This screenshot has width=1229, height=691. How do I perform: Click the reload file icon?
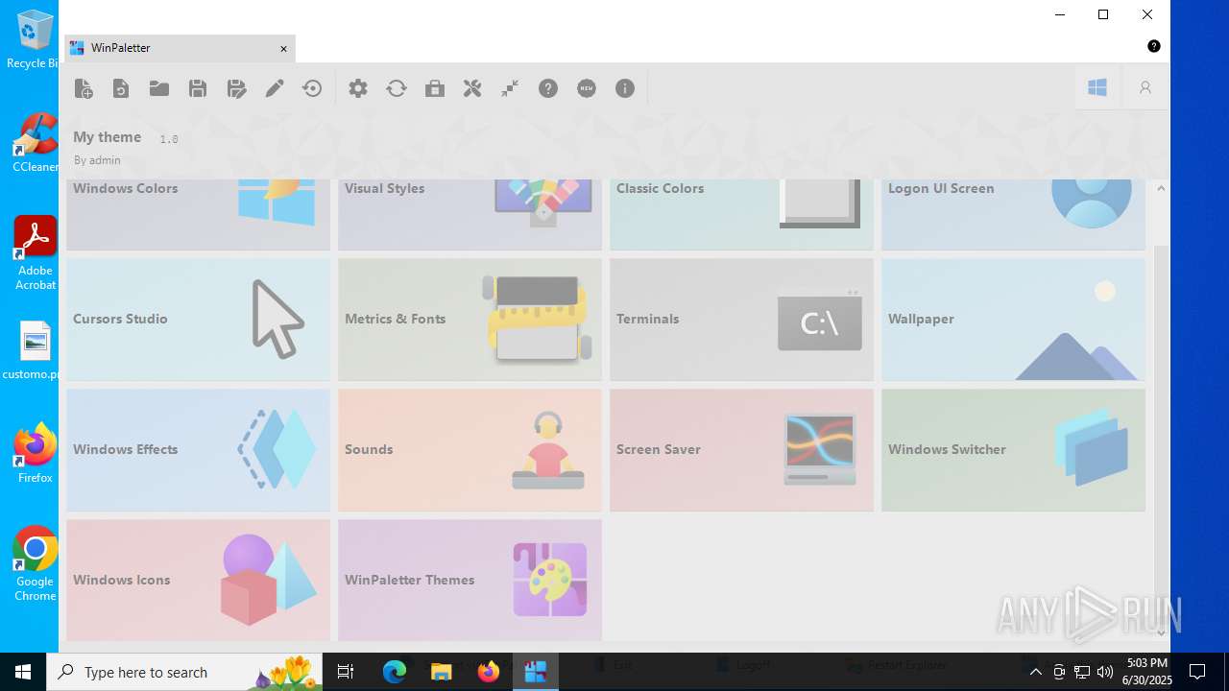tap(121, 88)
